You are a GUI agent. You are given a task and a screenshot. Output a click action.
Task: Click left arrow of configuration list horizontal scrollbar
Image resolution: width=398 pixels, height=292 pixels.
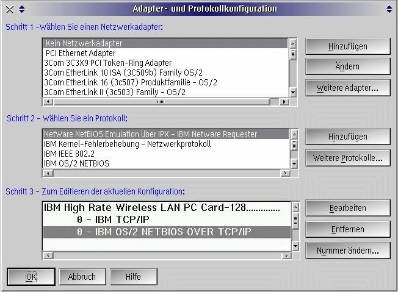click(48, 255)
